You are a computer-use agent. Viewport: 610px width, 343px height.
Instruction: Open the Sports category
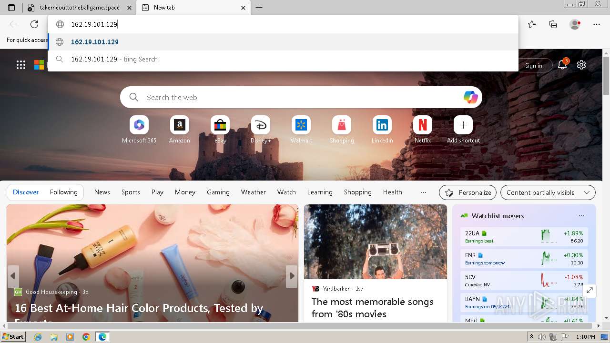pyautogui.click(x=131, y=192)
